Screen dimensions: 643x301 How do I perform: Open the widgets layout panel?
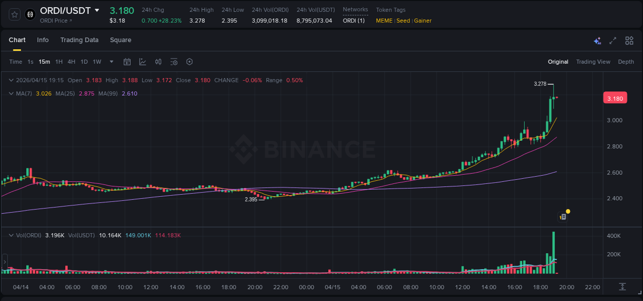tap(629, 40)
